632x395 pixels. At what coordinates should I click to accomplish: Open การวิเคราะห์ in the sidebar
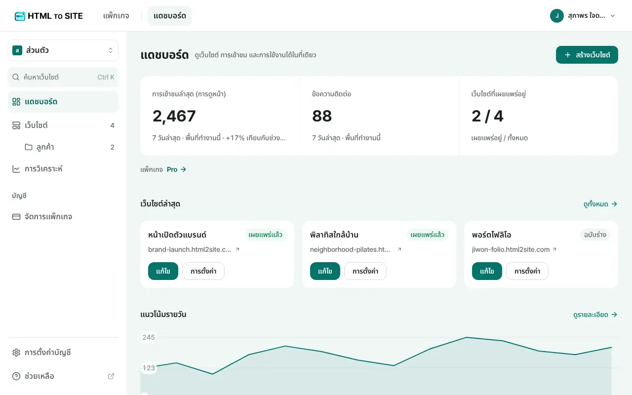point(63,169)
